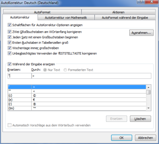Toggle Schaltflächen für AutoKorrektur-Optionen anzeigen checkbox
The image size is (159, 144).
[10, 25]
